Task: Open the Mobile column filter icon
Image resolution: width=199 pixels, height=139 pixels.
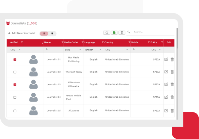Action: 149,42
